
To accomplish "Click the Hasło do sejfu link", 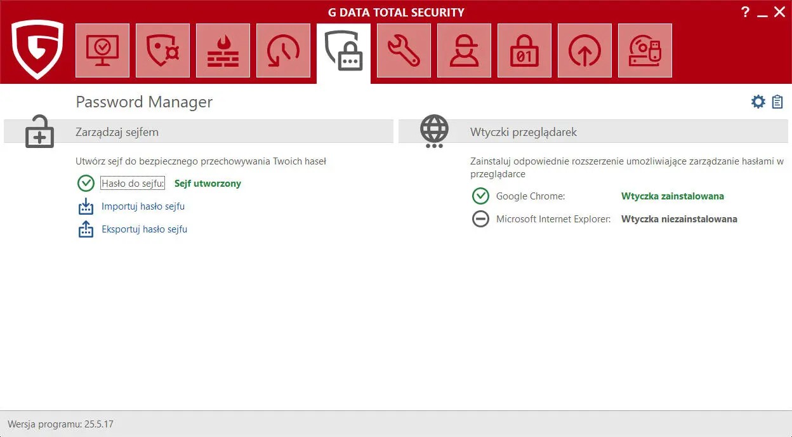I will click(133, 184).
